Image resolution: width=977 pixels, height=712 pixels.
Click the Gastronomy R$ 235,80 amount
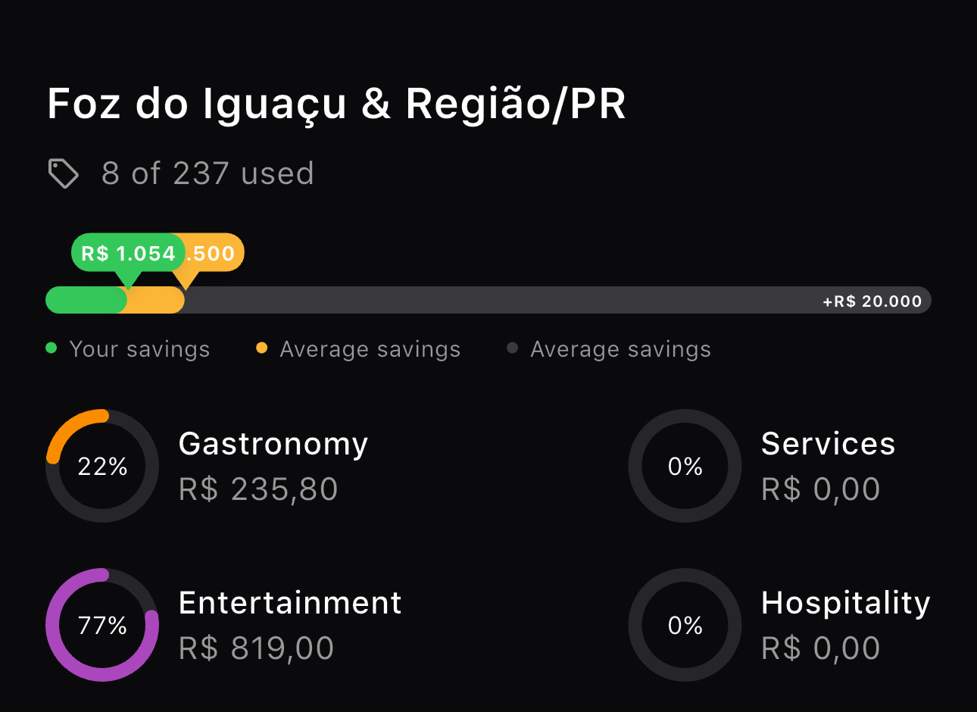coord(258,489)
